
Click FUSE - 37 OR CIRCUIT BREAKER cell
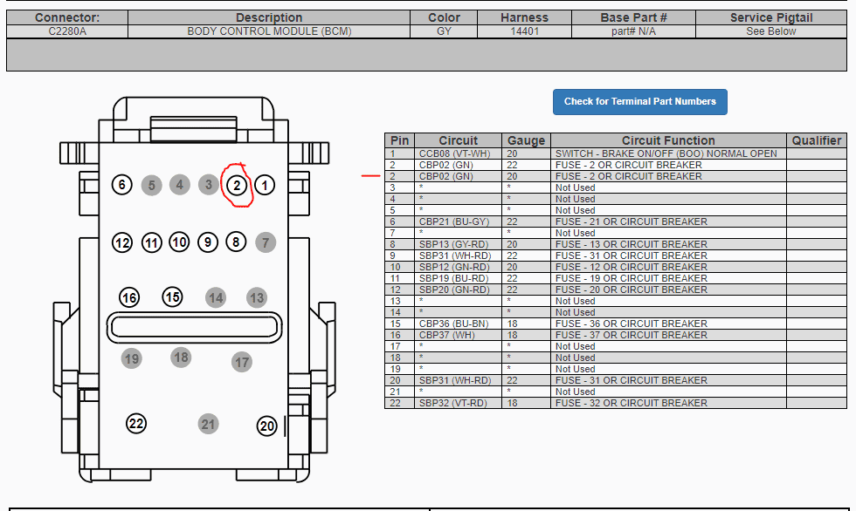coord(668,335)
